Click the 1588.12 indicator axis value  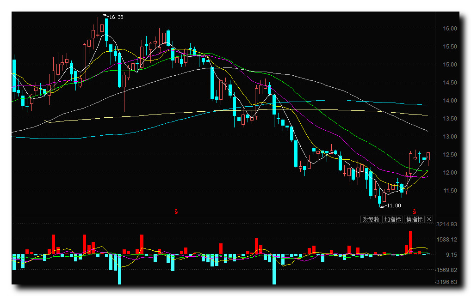point(446,240)
